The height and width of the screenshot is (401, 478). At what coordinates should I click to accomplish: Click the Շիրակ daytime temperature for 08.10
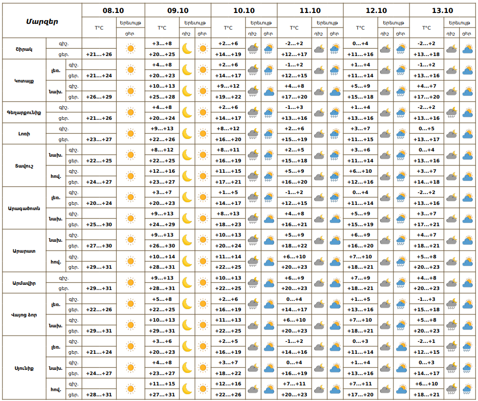tap(99, 54)
